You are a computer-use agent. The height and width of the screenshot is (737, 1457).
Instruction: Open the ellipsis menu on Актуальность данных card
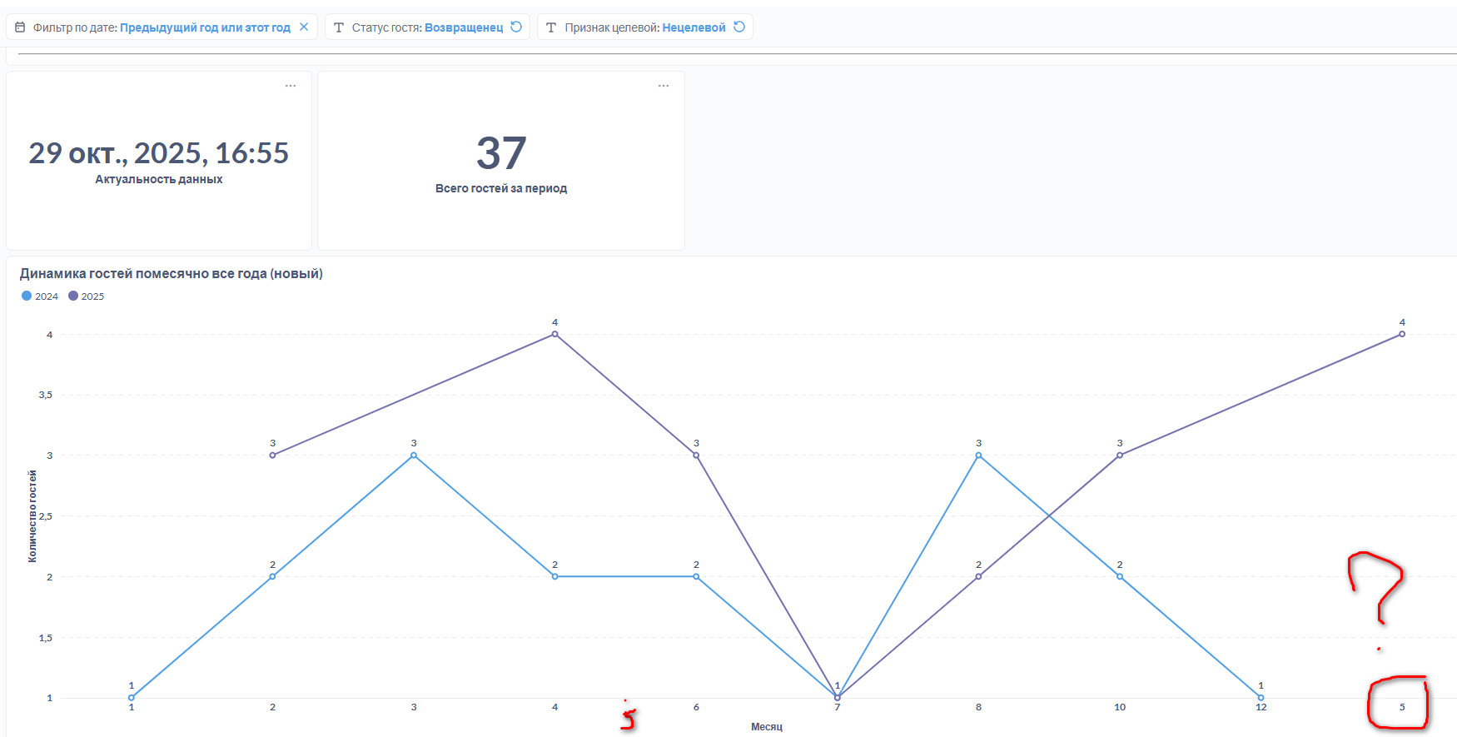pos(291,86)
